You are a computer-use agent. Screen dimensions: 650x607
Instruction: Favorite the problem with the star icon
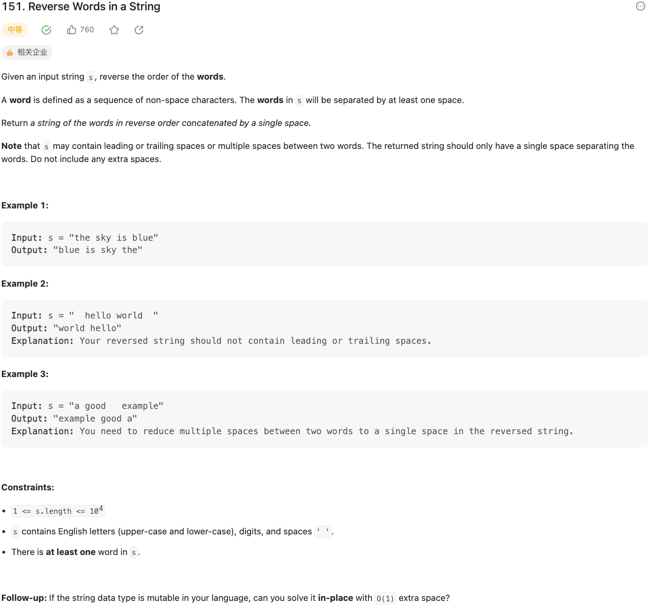tap(114, 30)
